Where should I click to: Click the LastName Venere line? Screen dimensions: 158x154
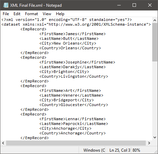tap(71, 95)
